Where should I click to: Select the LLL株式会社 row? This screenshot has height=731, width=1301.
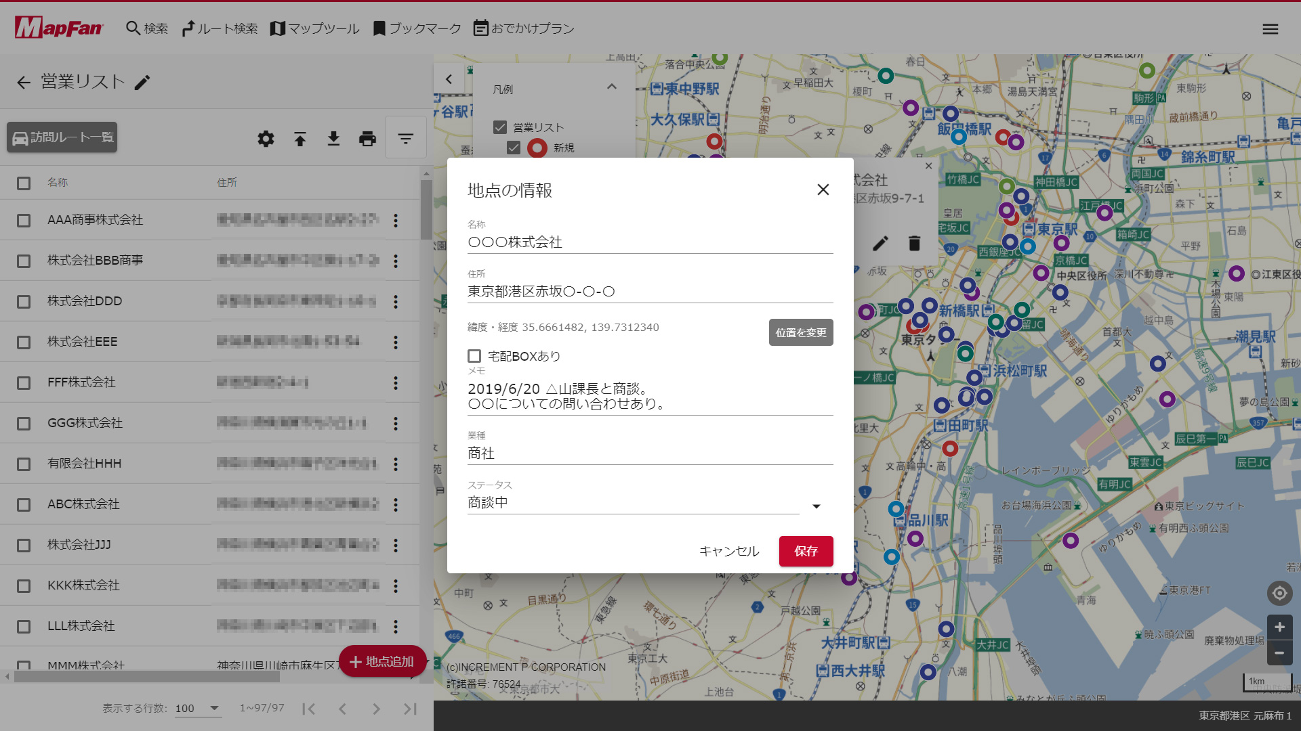pos(210,626)
